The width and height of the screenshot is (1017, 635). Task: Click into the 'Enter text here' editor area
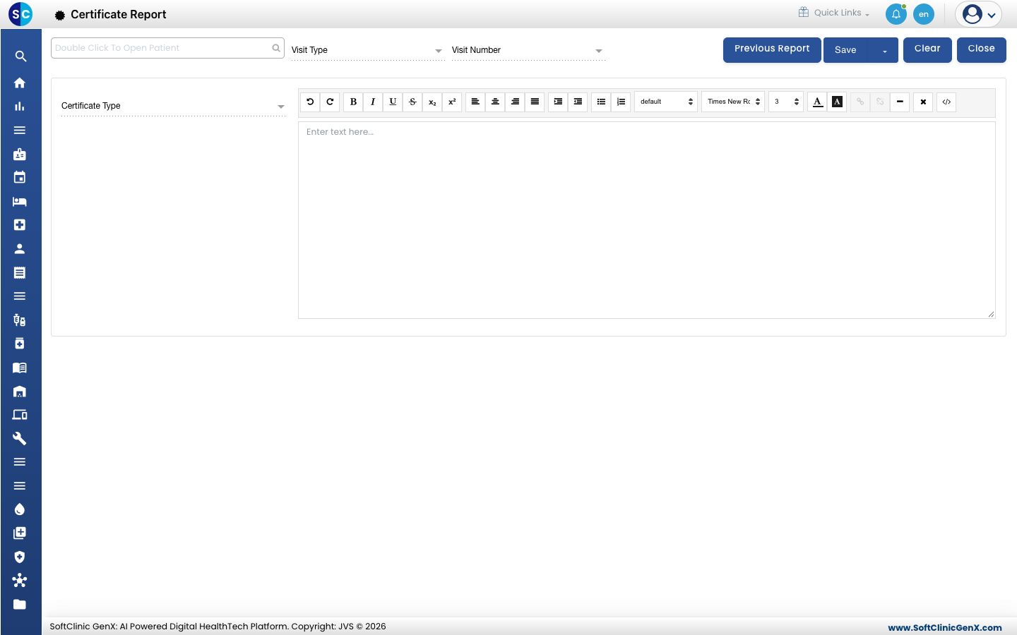pyautogui.click(x=646, y=220)
